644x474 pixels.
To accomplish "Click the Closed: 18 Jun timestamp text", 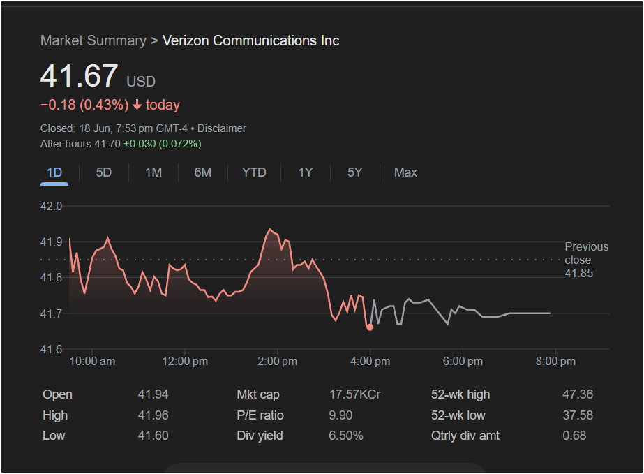I will click(114, 128).
